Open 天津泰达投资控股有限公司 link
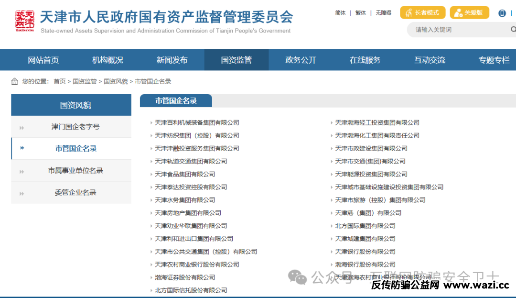Screen dimensions: 516x298 click(x=191, y=187)
